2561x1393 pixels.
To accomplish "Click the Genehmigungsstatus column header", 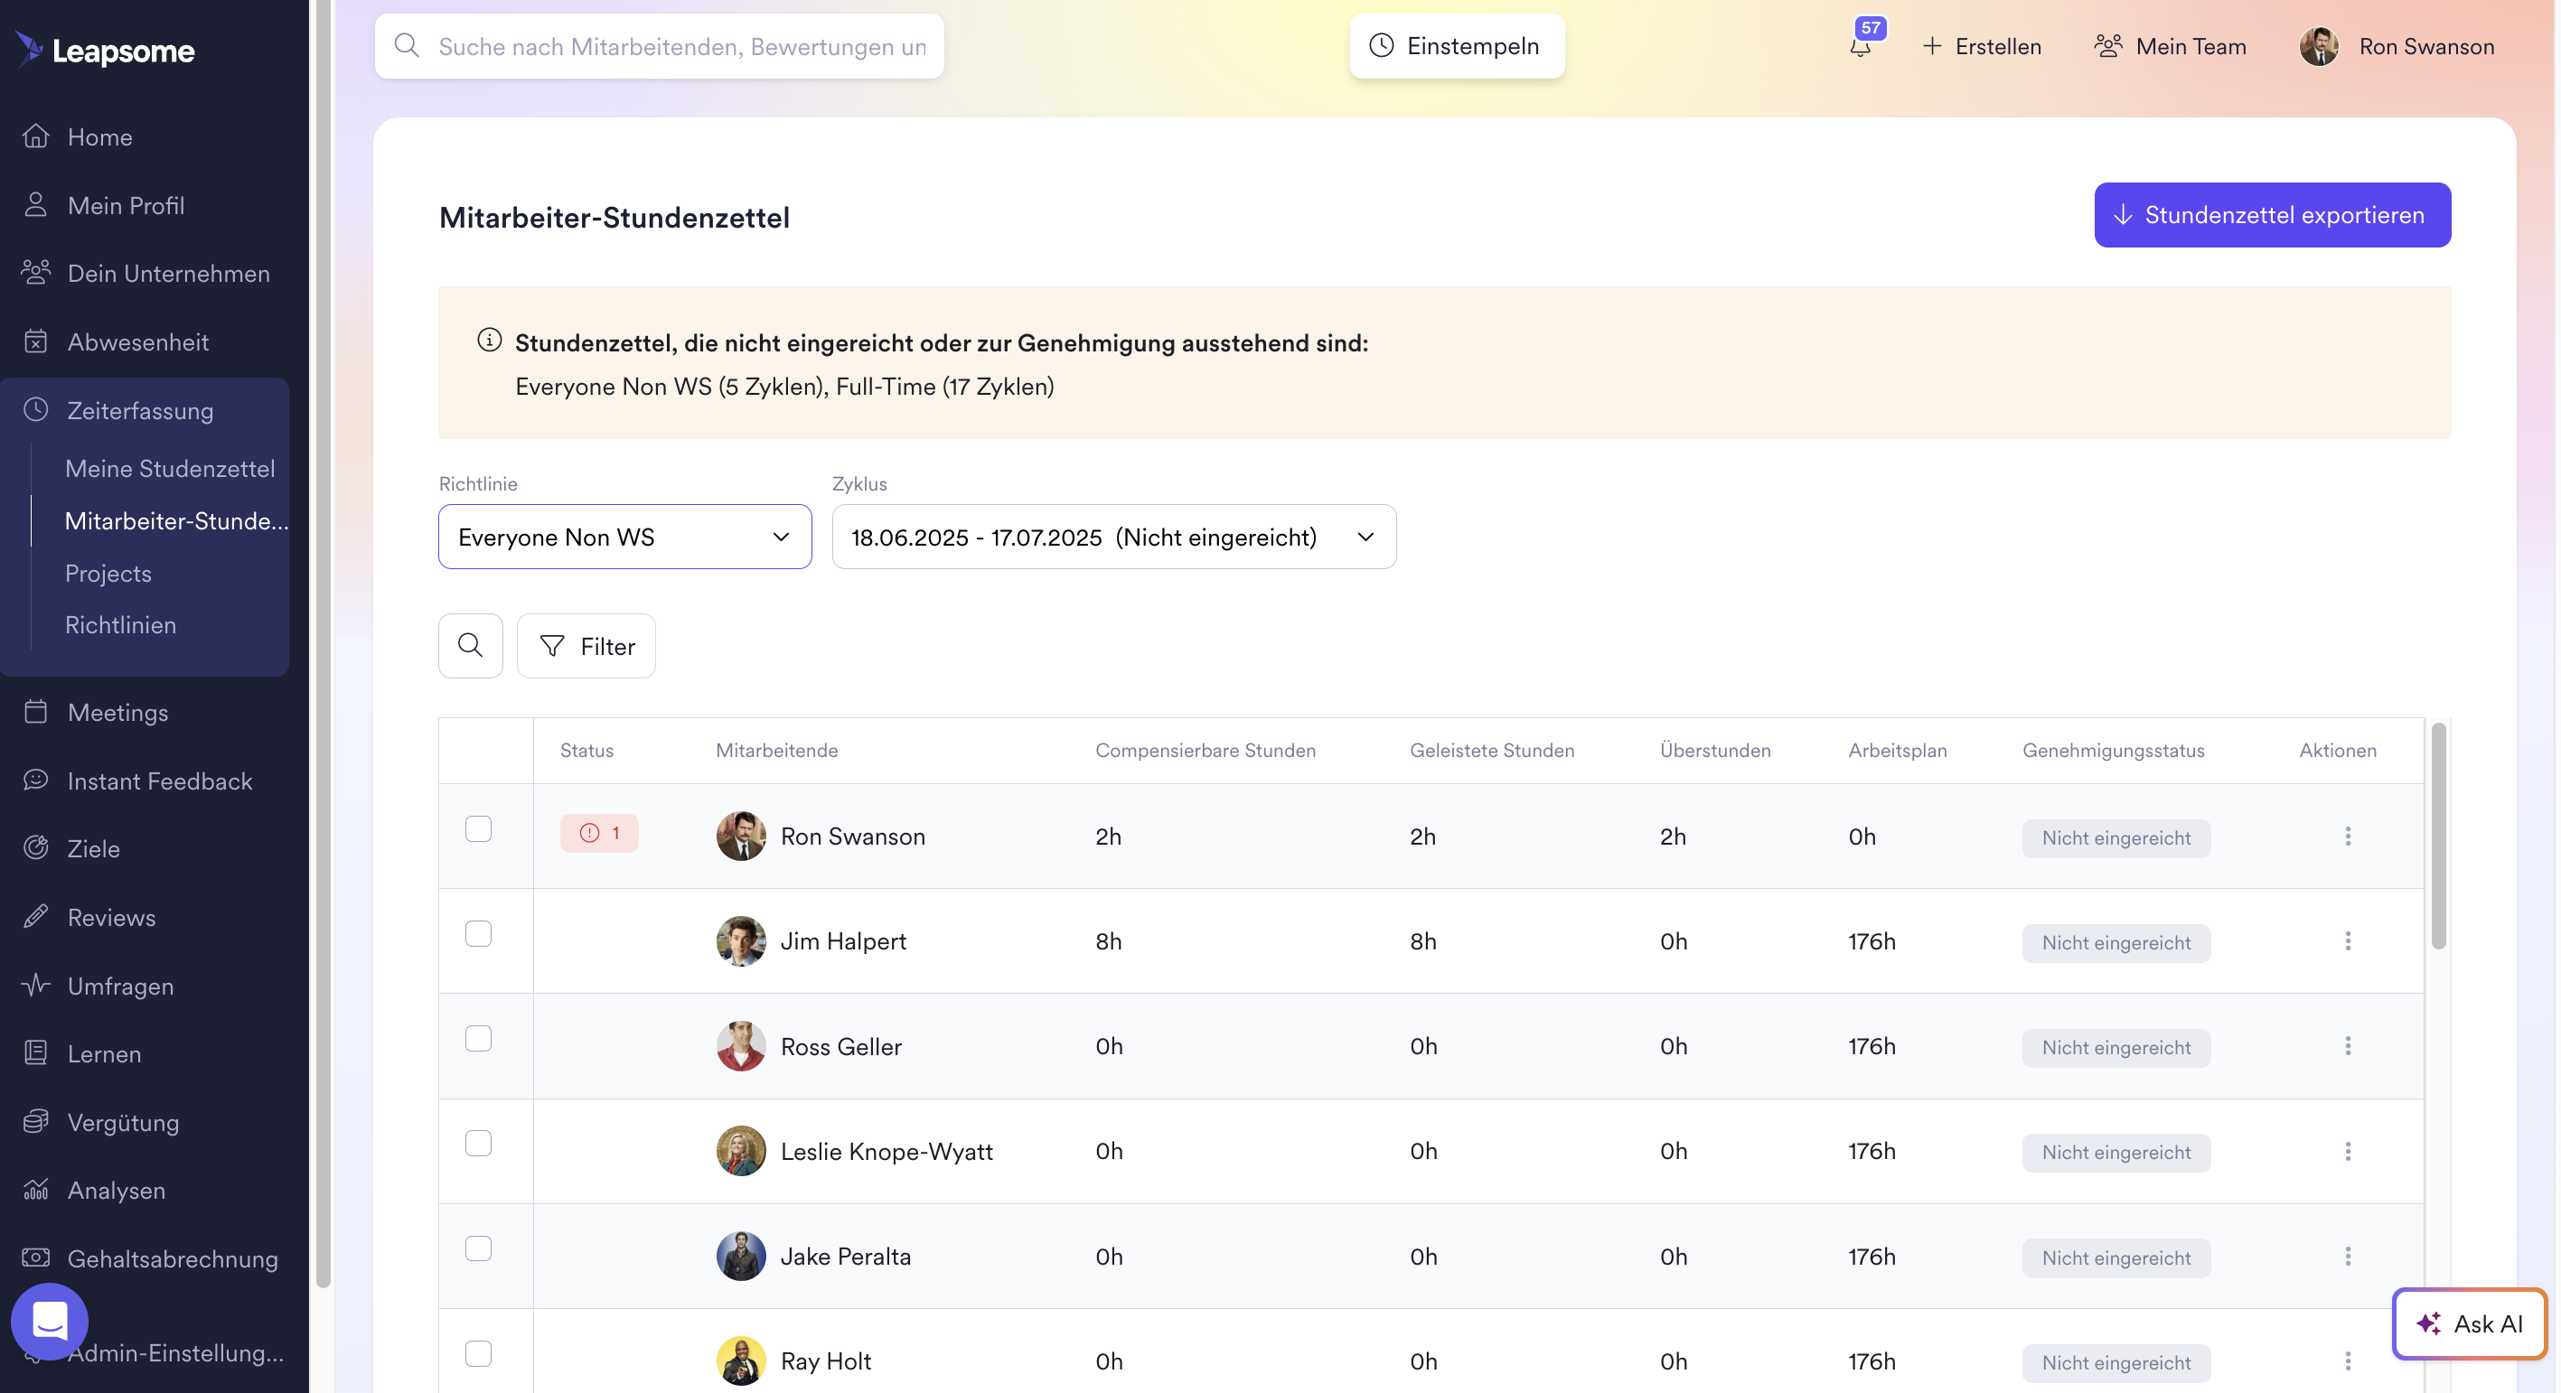I will pos(2113,750).
